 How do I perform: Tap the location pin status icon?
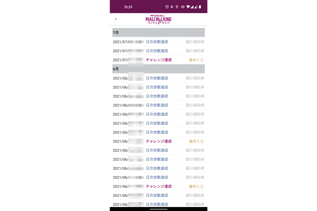(x=177, y=7)
